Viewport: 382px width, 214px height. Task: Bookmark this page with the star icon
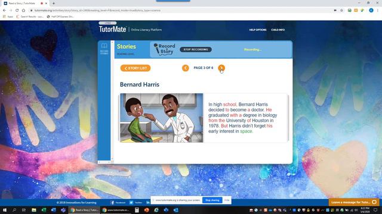click(341, 11)
